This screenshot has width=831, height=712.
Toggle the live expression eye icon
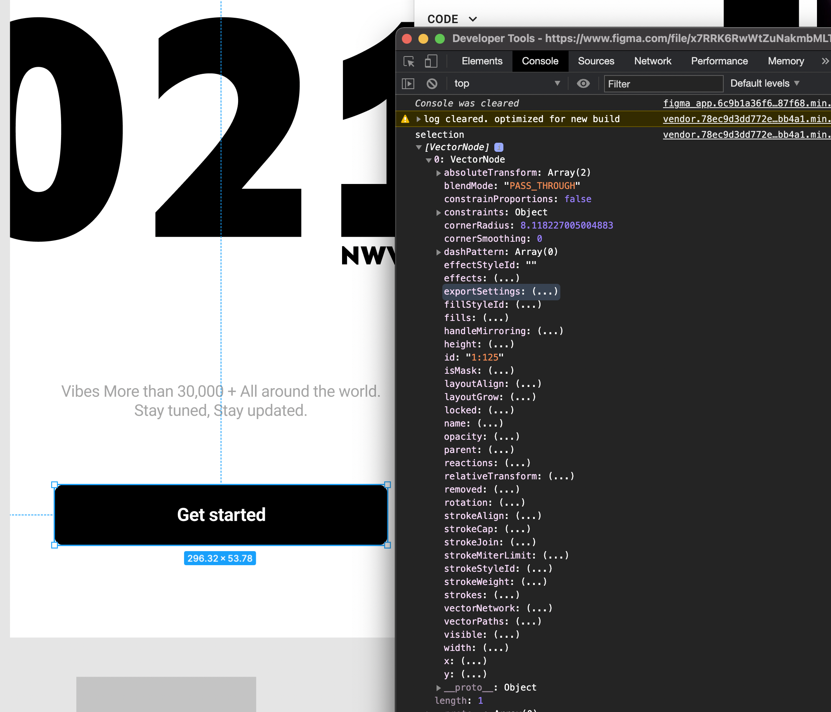click(583, 84)
